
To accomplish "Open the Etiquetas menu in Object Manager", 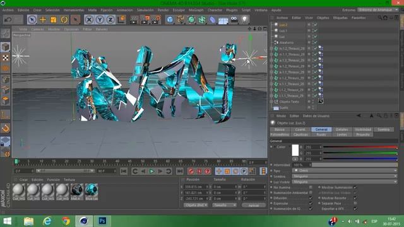I will pos(340,18).
